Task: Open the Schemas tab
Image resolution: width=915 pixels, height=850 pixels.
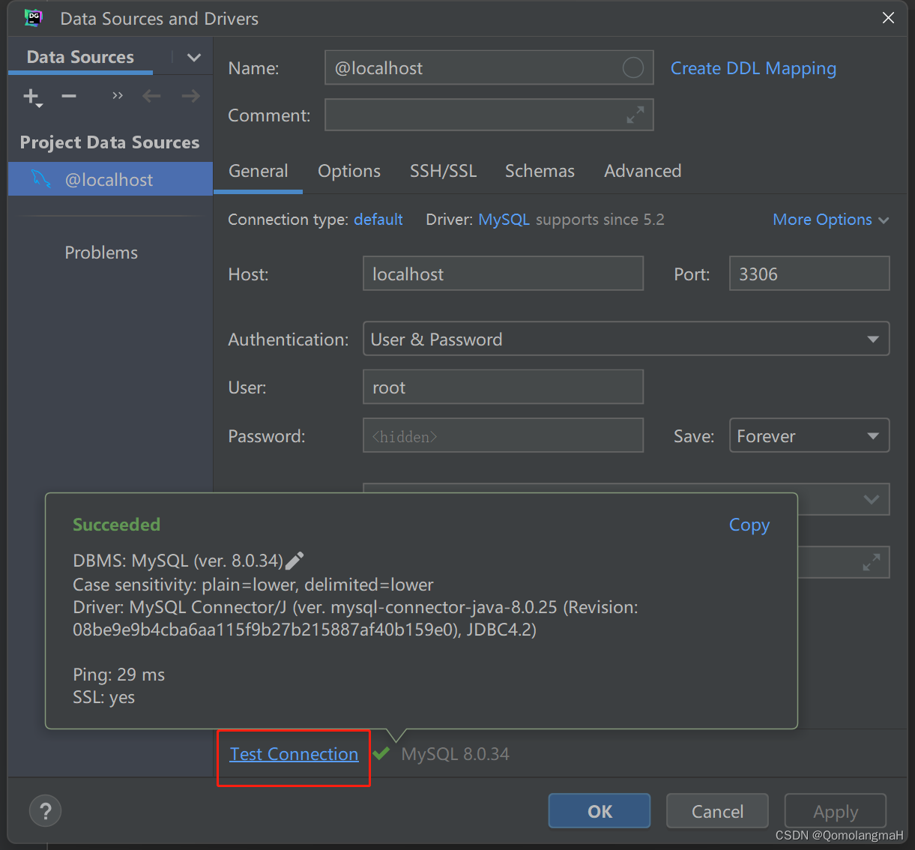Action: coord(540,171)
